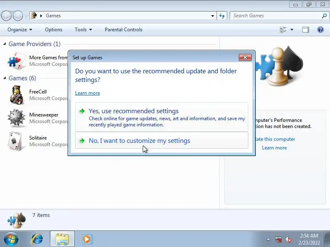Screen dimensions: 330x247
Task: Choose Yes, use recommended settings
Action: (x=162, y=117)
